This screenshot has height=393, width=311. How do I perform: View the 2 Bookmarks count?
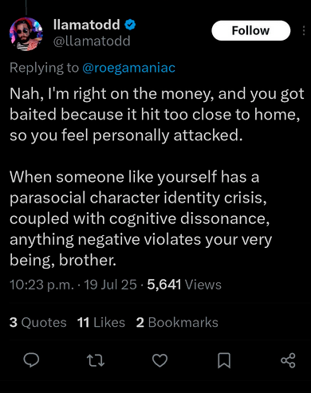click(x=177, y=322)
